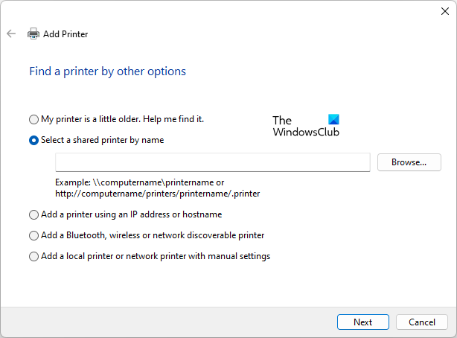Click the empty title bar of the dialog

(x=223, y=10)
